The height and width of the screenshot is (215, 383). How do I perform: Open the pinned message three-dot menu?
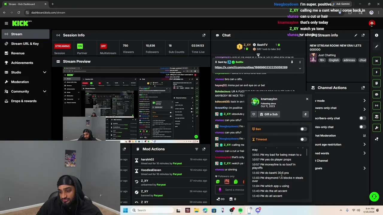click(x=300, y=62)
